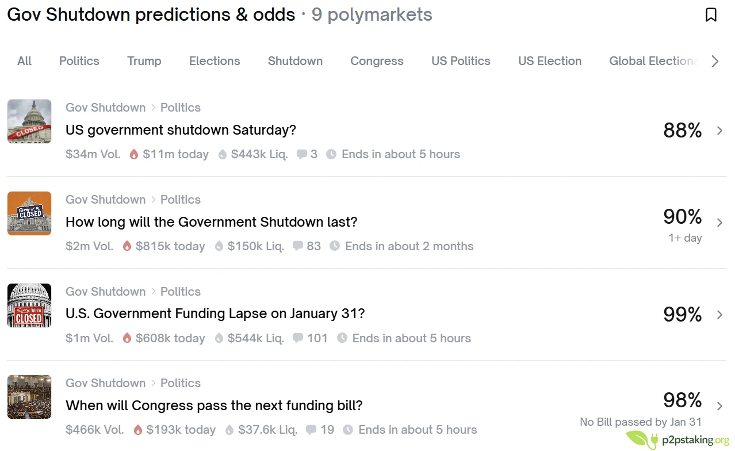The image size is (735, 451).
Task: Click the droplet icon near $150k Liq.
Action: pyautogui.click(x=219, y=246)
